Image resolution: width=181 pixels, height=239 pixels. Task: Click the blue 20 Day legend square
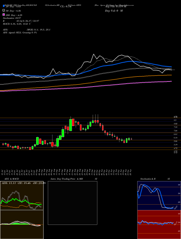pos(4,6)
